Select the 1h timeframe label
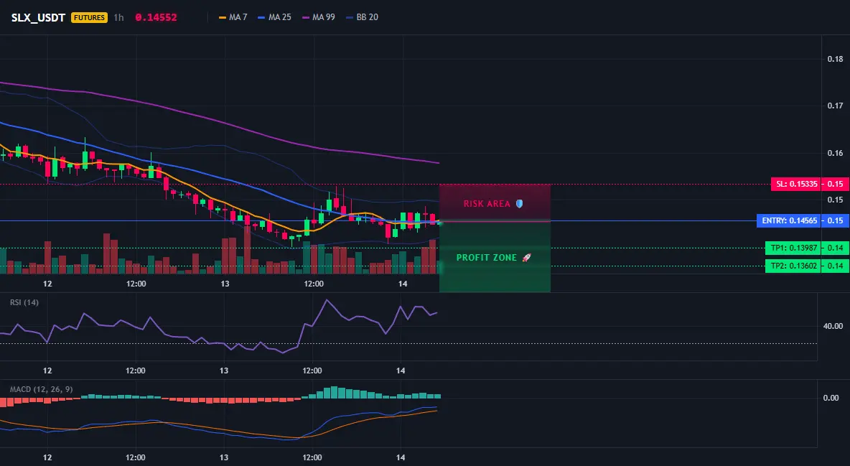This screenshot has width=850, height=466. (118, 17)
